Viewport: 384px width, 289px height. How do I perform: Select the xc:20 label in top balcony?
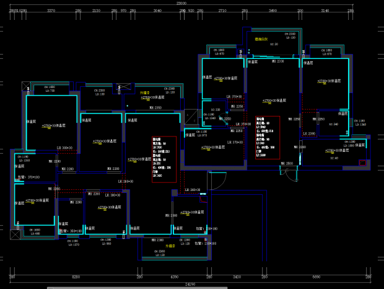274,44
